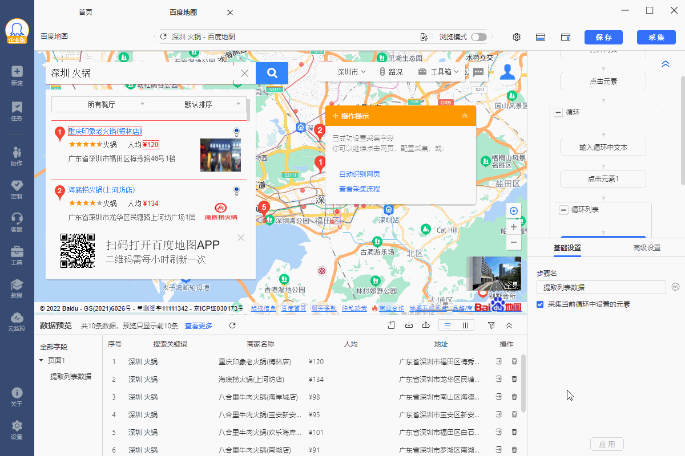Screen dimensions: 685x456
Task: Switch to bottom-docked panel layout
Action: pos(541,37)
